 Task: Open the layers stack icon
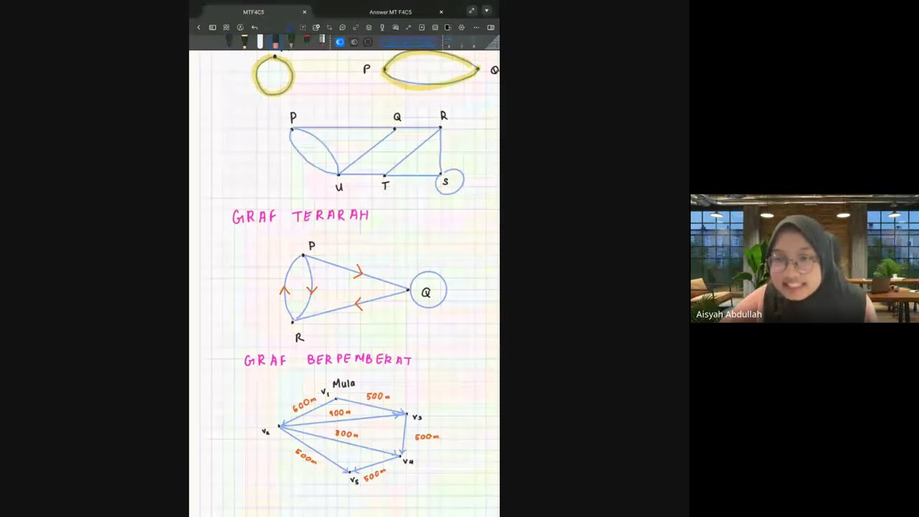coord(368,27)
